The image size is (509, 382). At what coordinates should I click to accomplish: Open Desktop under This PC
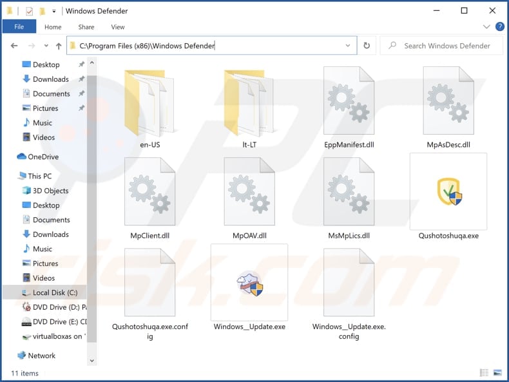pos(46,205)
